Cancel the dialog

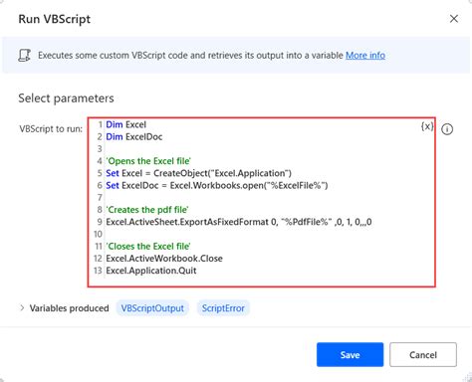pos(423,354)
